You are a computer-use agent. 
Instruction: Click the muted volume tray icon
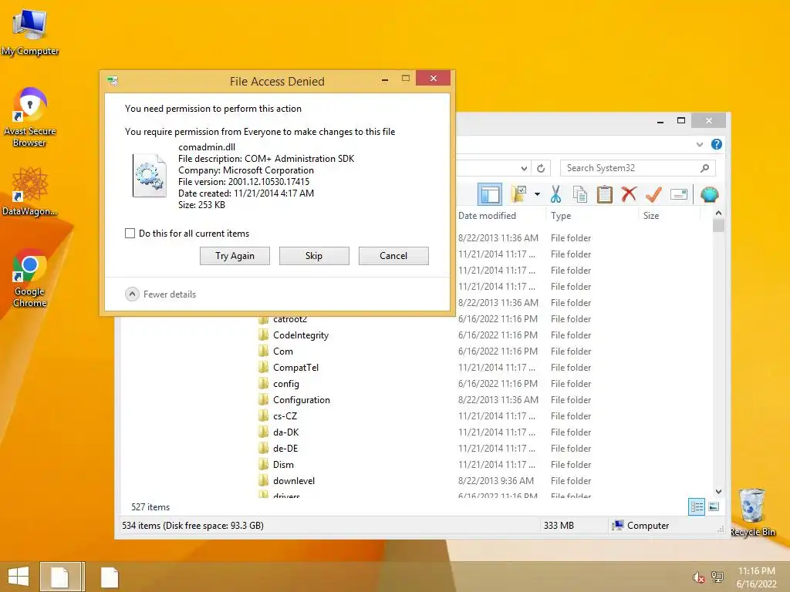click(698, 577)
